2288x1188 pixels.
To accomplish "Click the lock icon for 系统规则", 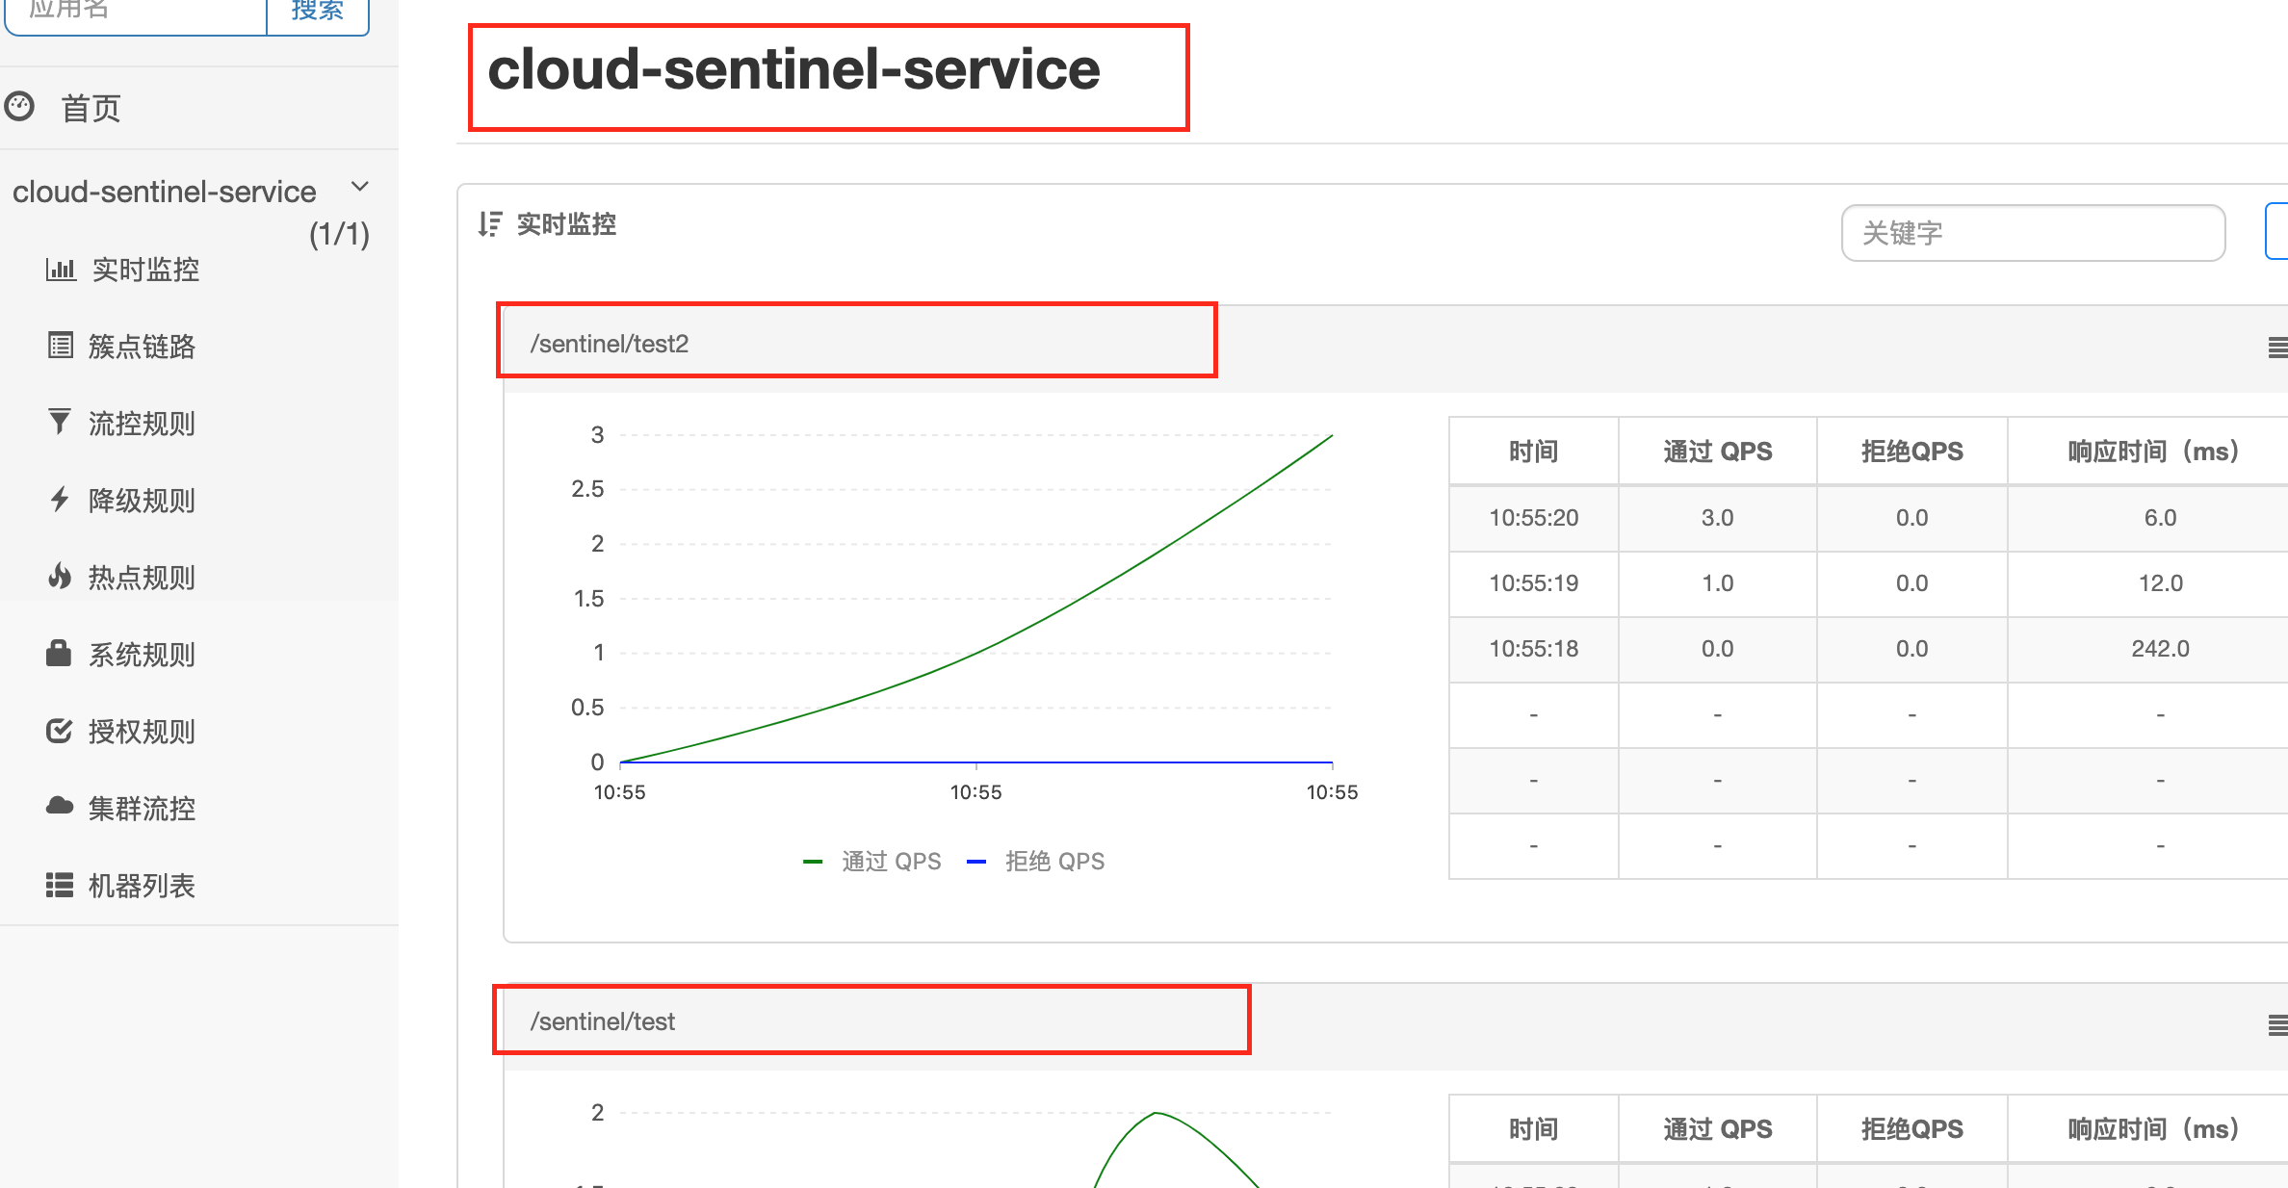I will click(59, 653).
